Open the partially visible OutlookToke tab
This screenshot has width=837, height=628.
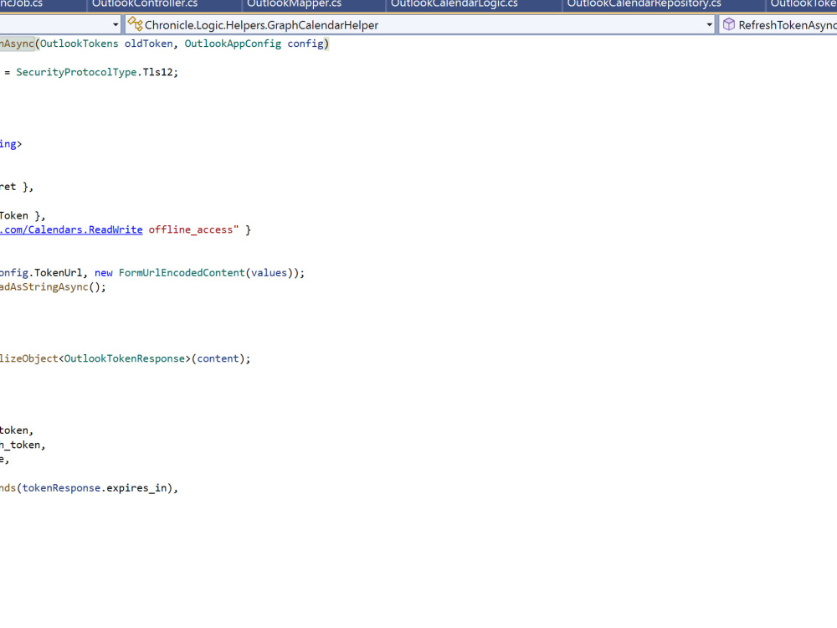[x=803, y=4]
